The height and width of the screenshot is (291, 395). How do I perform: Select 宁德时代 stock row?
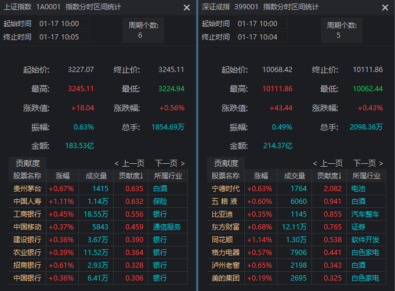click(x=226, y=188)
